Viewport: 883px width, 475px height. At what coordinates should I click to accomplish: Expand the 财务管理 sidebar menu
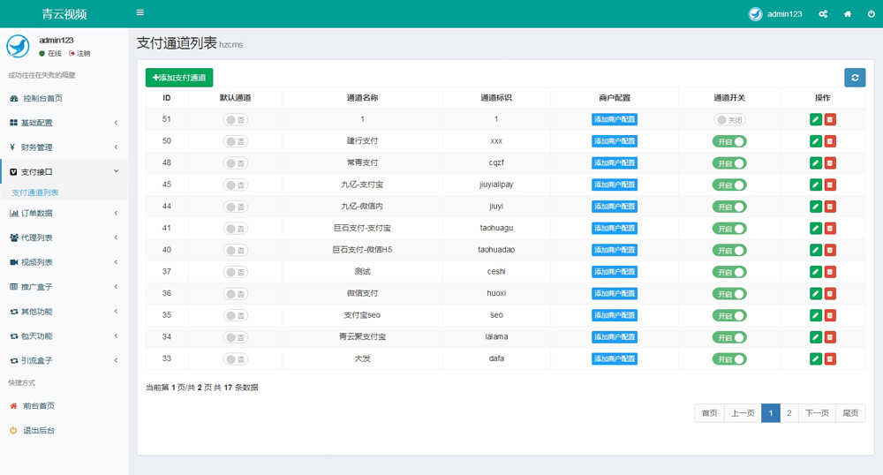tap(62, 147)
